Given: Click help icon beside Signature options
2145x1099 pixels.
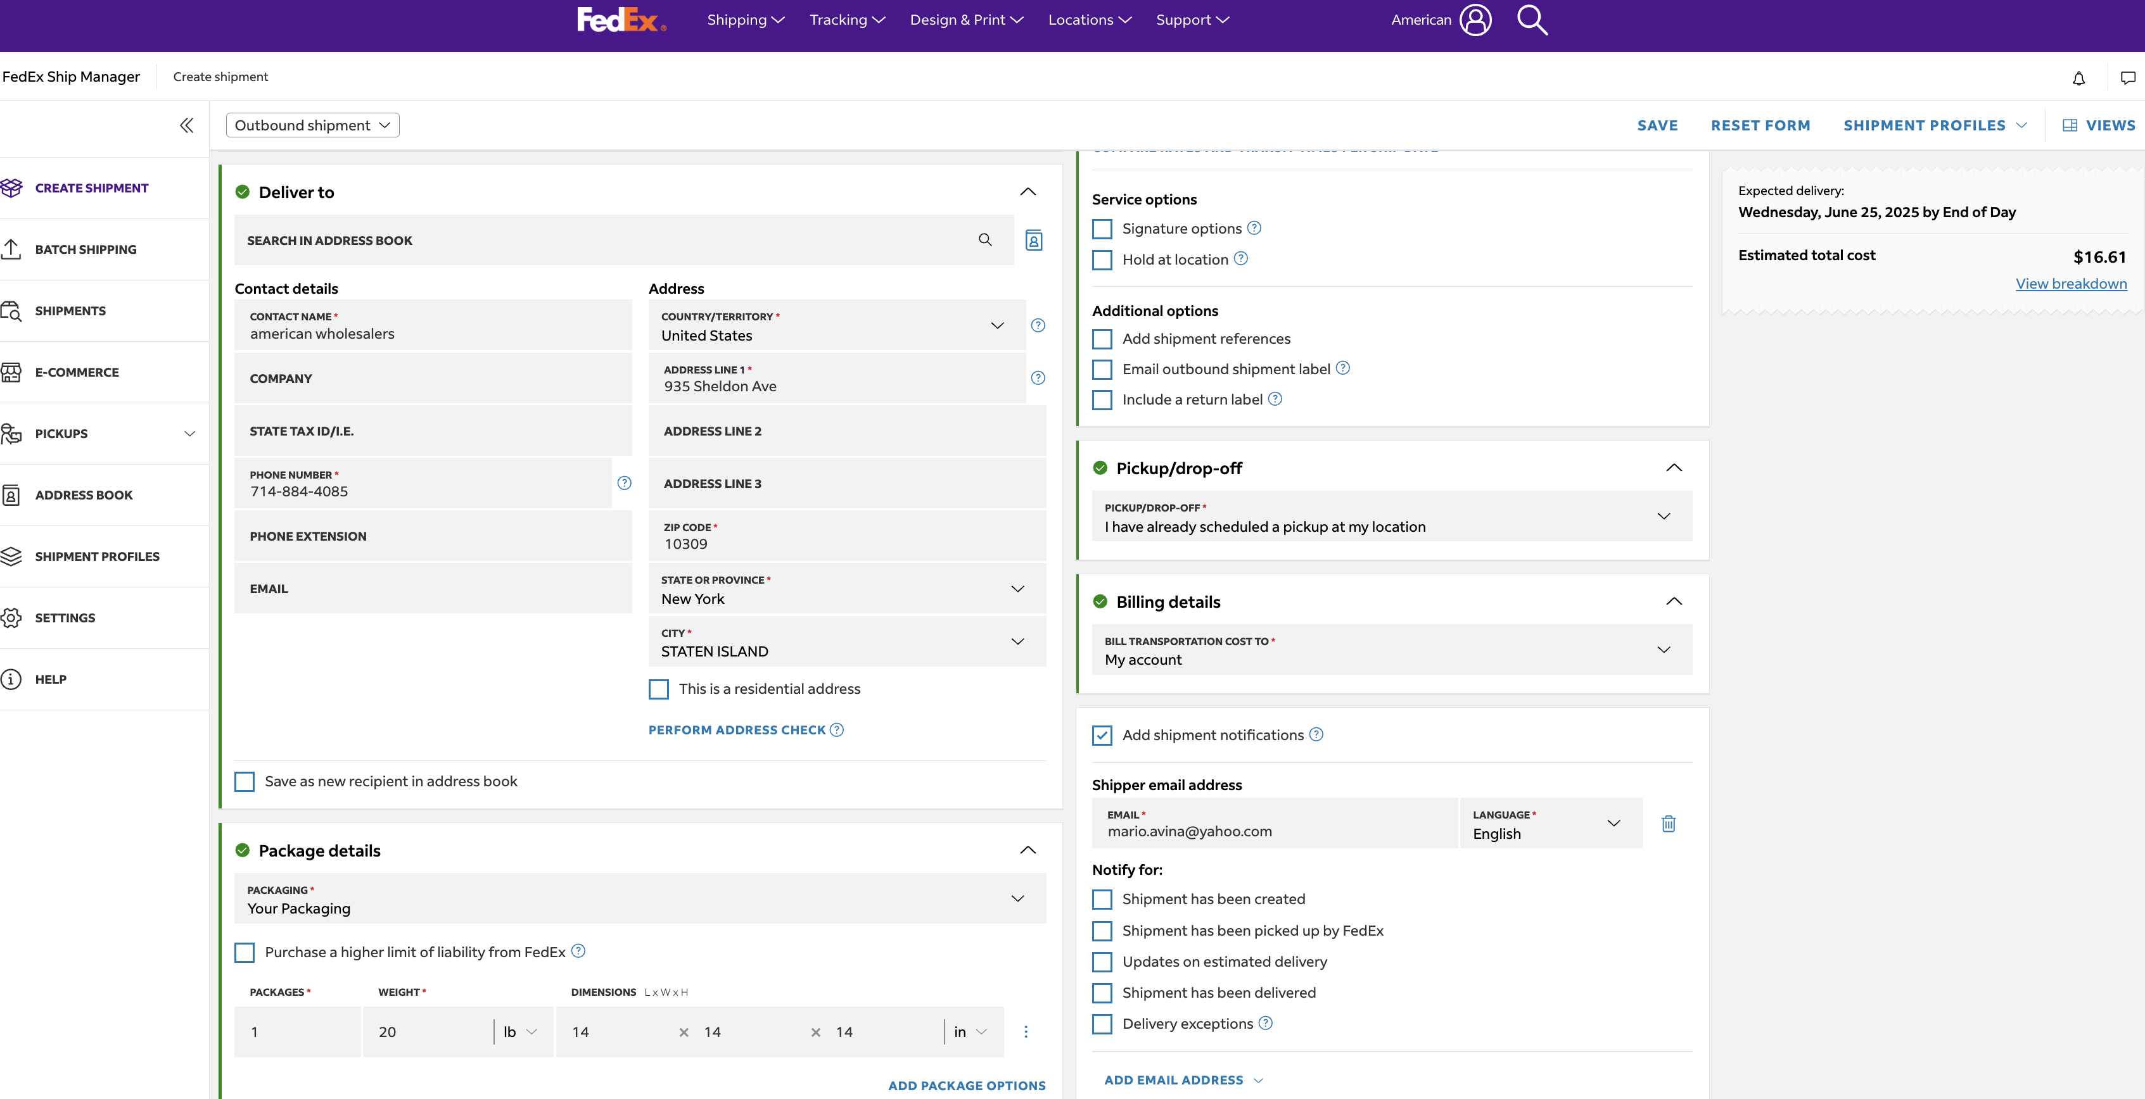Looking at the screenshot, I should pyautogui.click(x=1253, y=228).
